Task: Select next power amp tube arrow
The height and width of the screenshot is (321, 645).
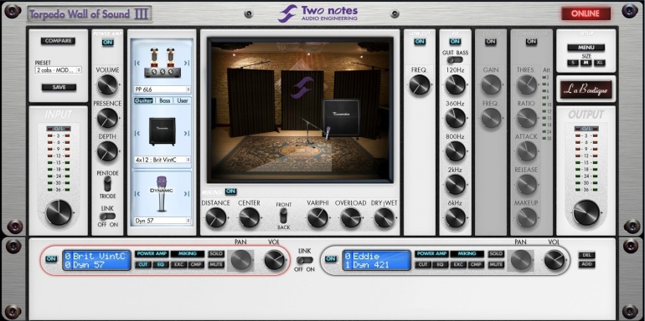Action: pyautogui.click(x=187, y=63)
